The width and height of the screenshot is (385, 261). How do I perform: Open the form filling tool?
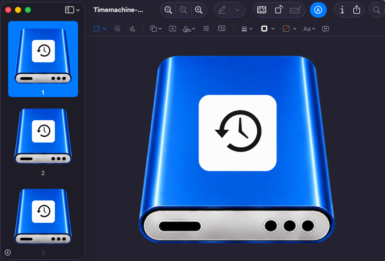click(x=295, y=10)
